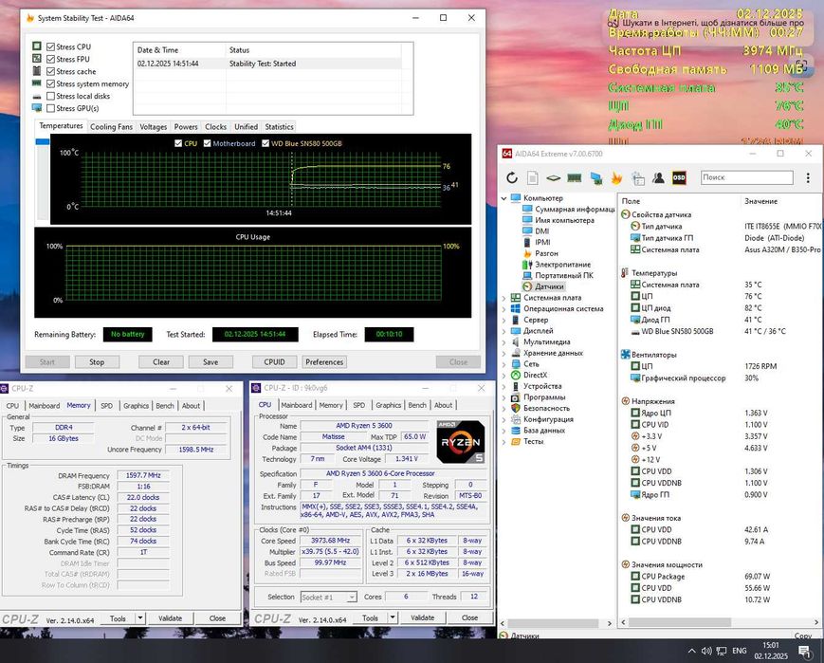Open the three-dot menu in AIDA64 toolbar
Viewport: 824px width, 663px height.
(x=808, y=177)
